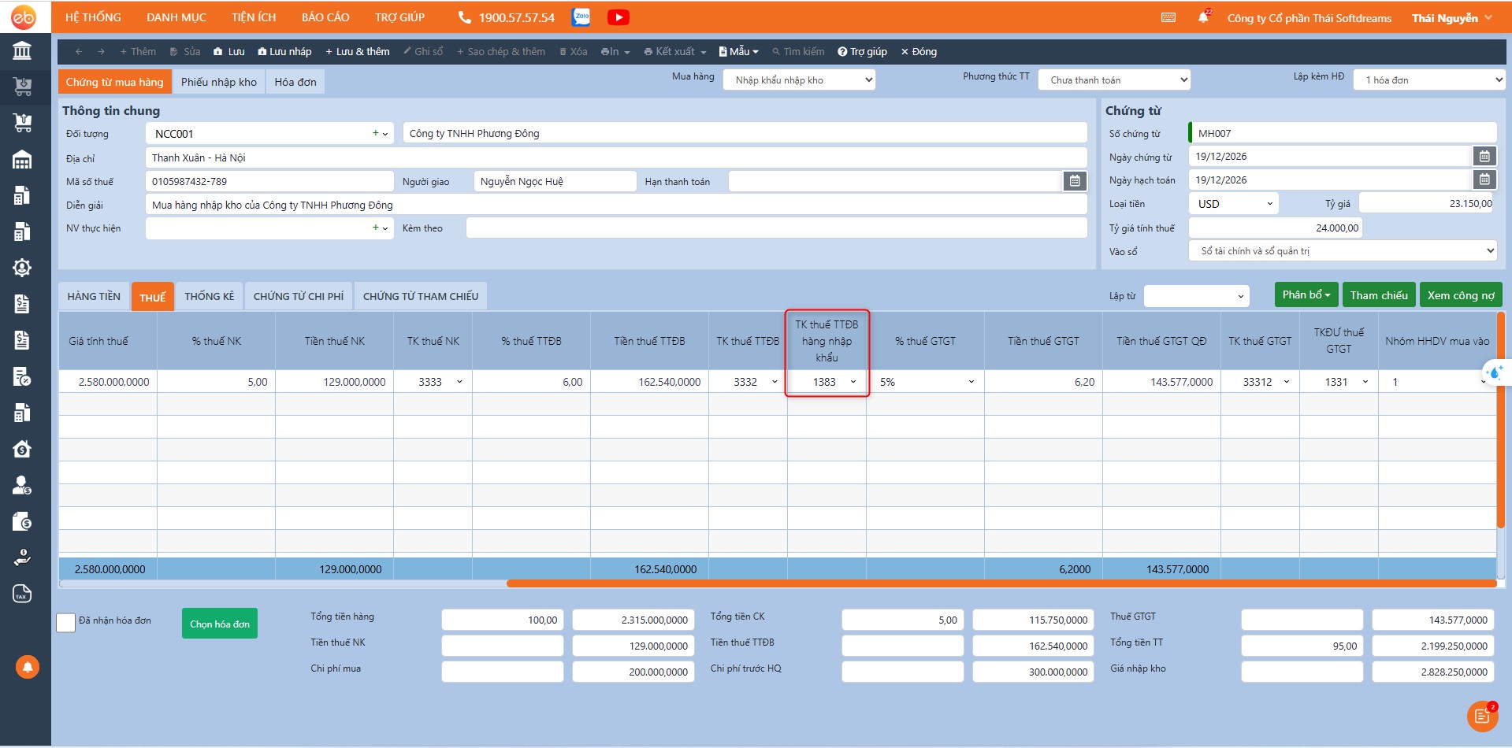Image resolution: width=1512 pixels, height=748 pixels.
Task: Open the Zalo chat icon
Action: [581, 17]
